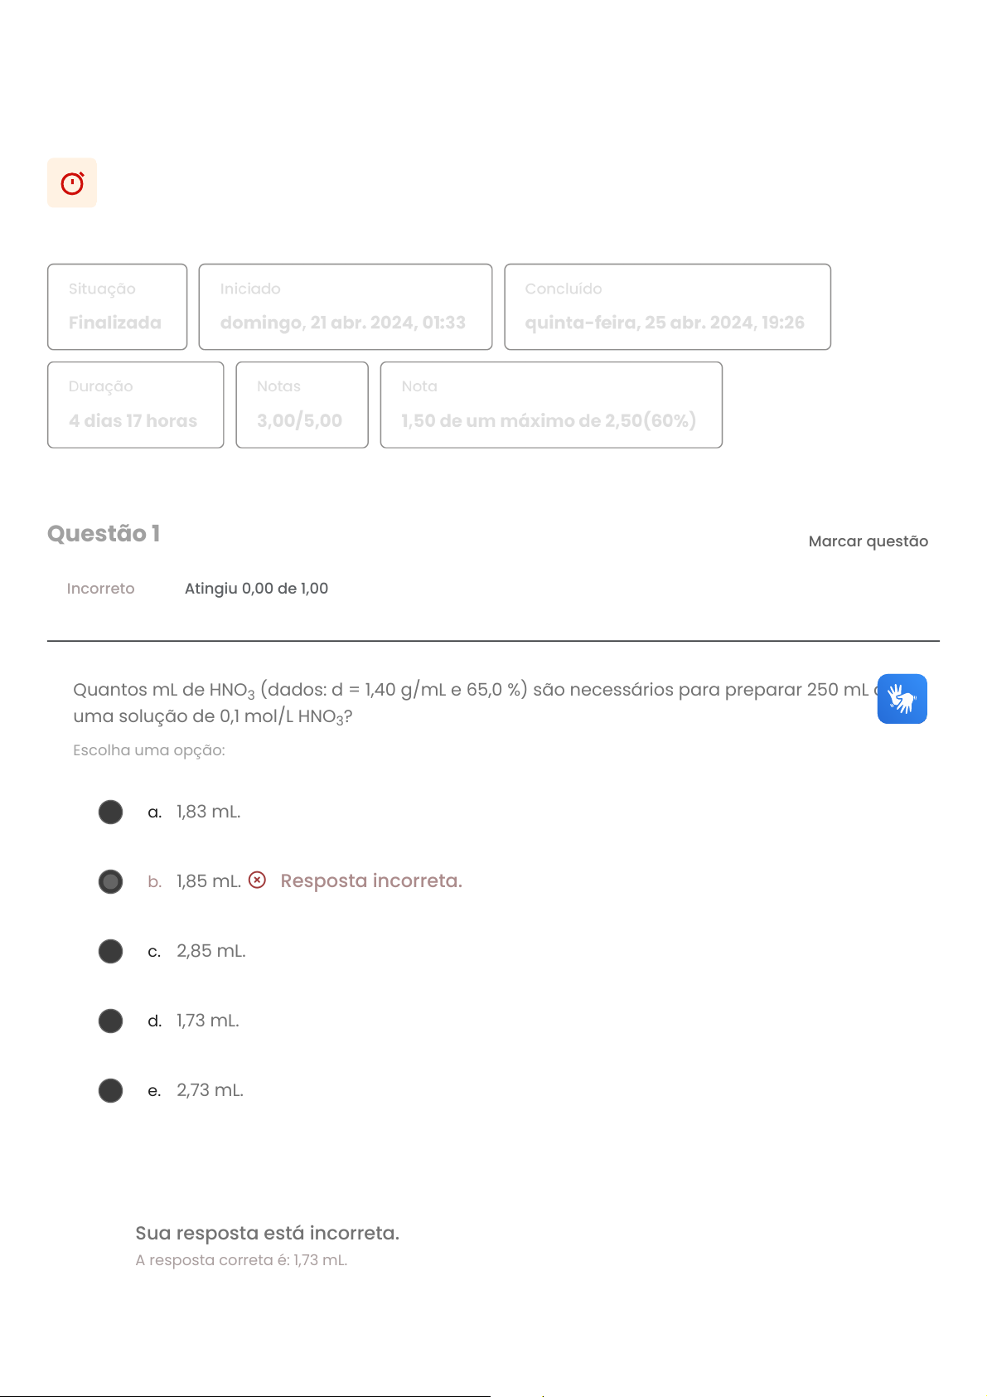Click the Nota 1,50 de 2,50 card
Screen dimensions: 987x1397
pyautogui.click(x=551, y=405)
